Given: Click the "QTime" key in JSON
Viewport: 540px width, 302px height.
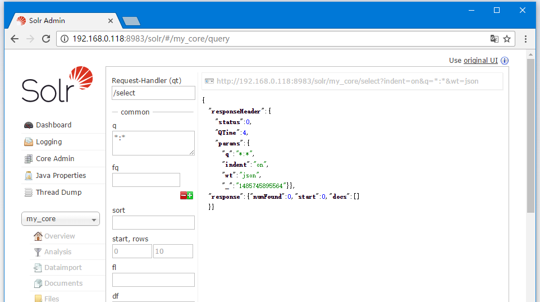Looking at the screenshot, I should pos(227,132).
